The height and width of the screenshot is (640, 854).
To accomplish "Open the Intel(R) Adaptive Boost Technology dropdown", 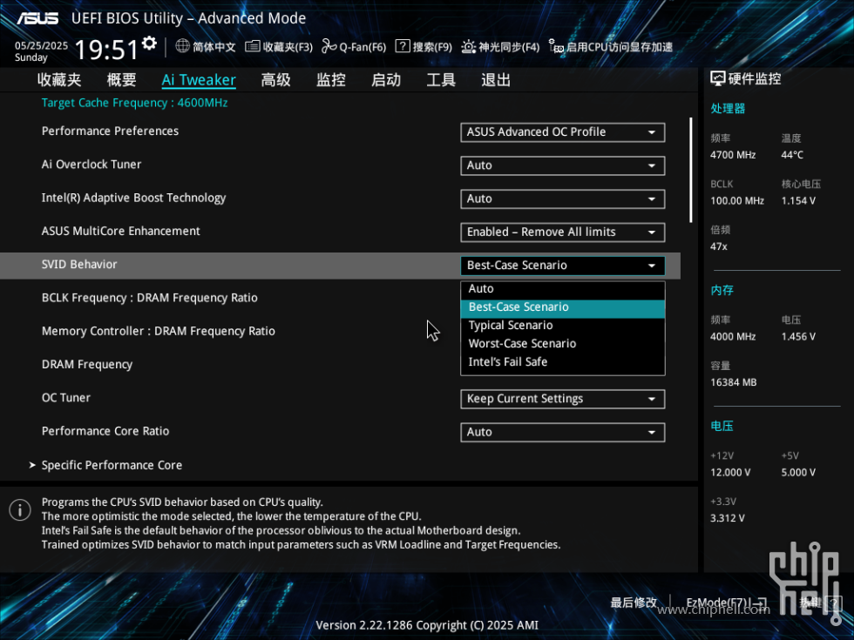I will 563,199.
